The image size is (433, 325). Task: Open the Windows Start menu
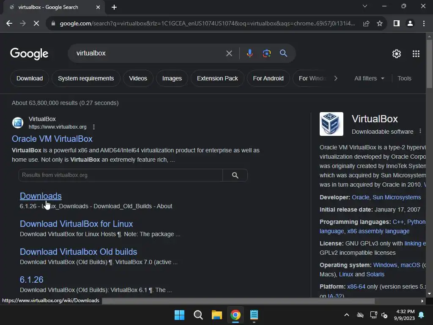click(179, 315)
